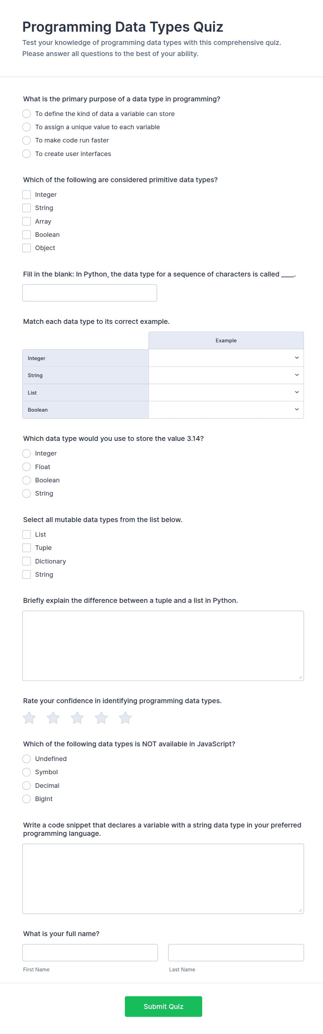Open the Boolean example dropdown
Screen dimensions: 323x1034
[x=226, y=410]
